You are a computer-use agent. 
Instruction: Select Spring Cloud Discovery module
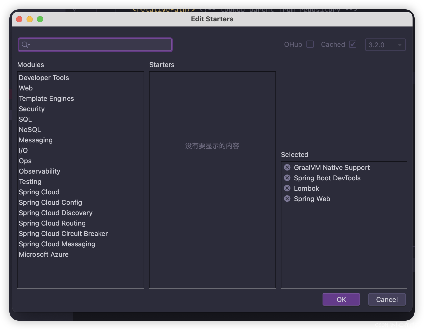[81, 213]
